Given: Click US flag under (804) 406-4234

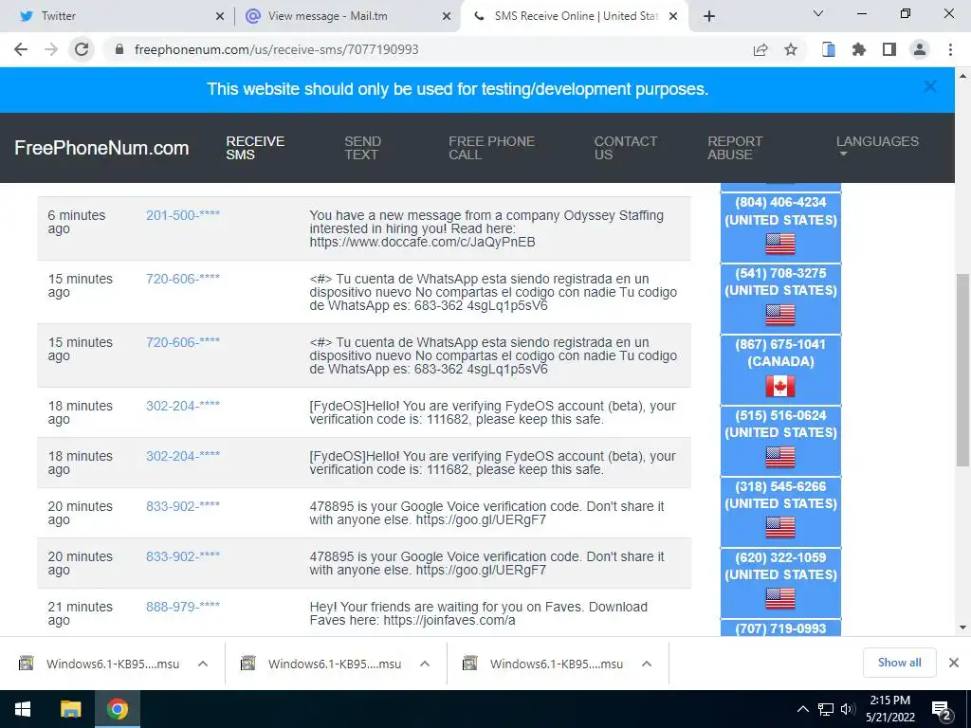Looking at the screenshot, I should [780, 244].
